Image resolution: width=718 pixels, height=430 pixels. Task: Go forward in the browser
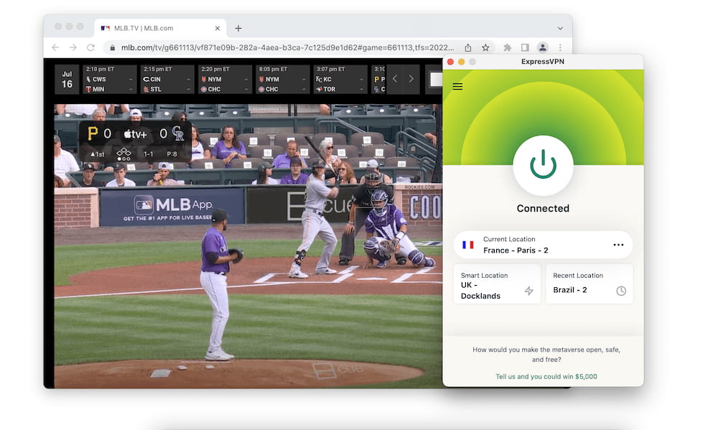click(x=73, y=47)
